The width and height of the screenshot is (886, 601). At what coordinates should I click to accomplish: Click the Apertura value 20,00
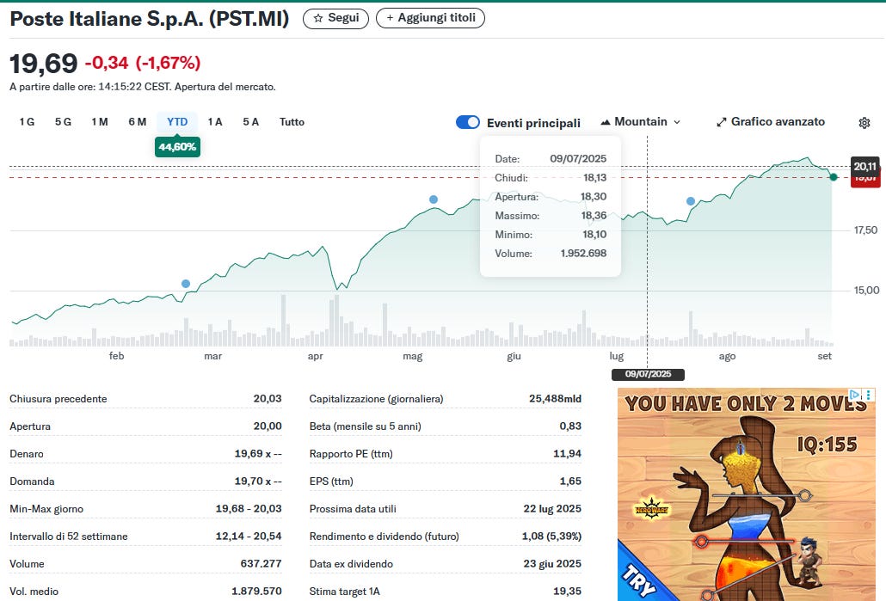(268, 426)
